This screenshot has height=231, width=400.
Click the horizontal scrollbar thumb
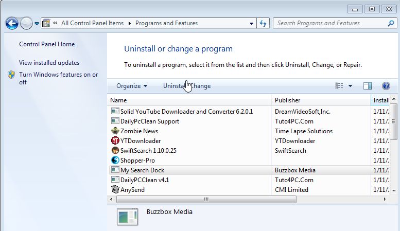(x=206, y=199)
